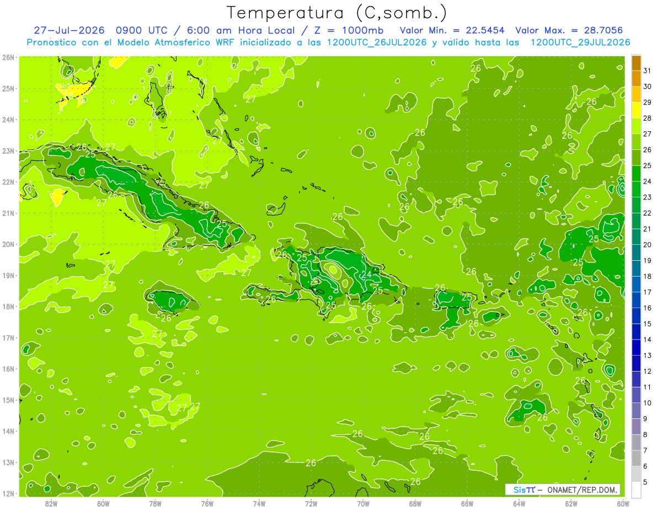Select the date text "27-Jul-2026"
The width and height of the screenshot is (662, 511).
(68, 30)
